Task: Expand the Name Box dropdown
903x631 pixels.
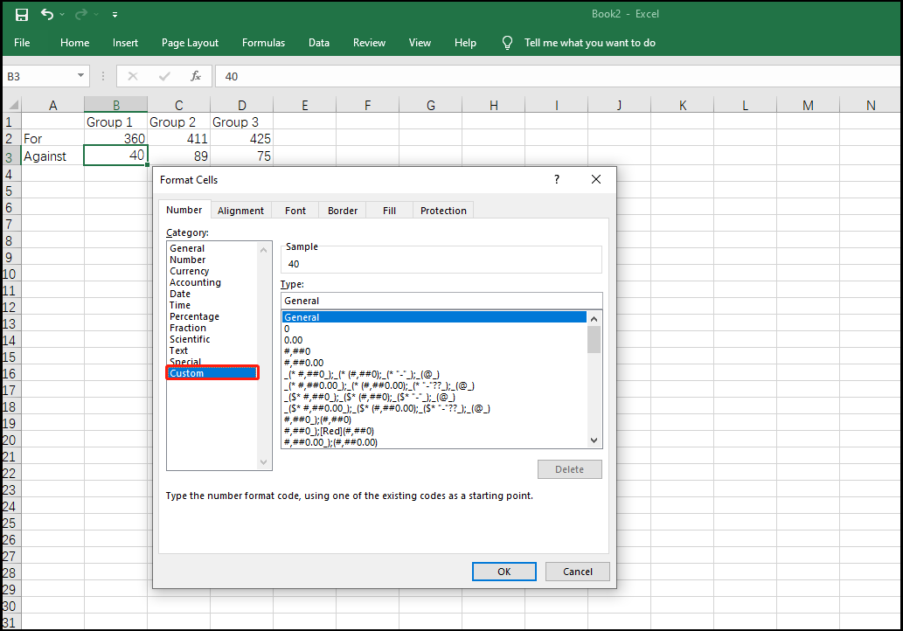Action: click(80, 75)
